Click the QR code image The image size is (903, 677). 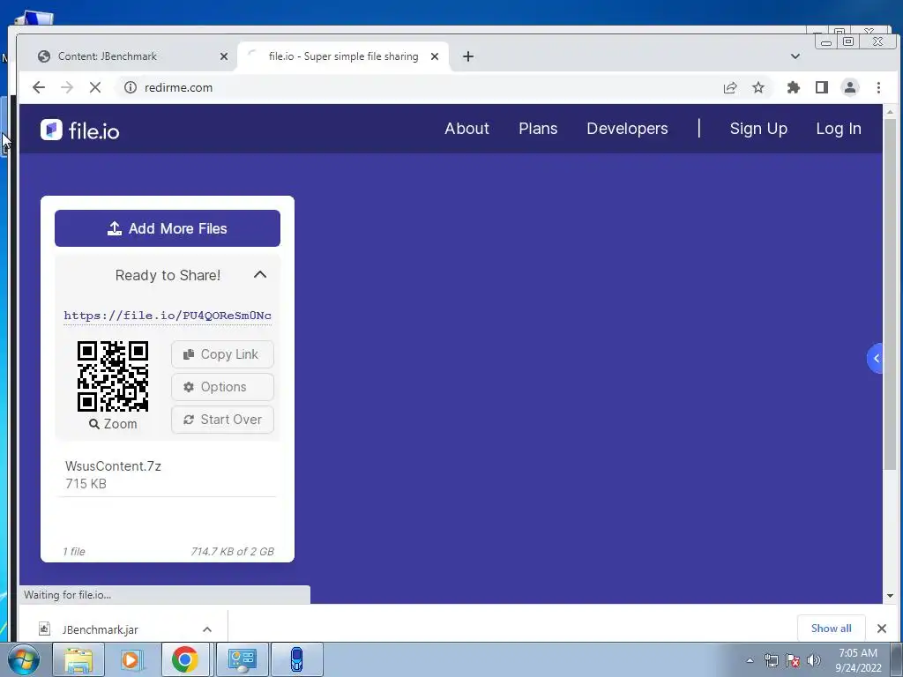click(x=113, y=376)
